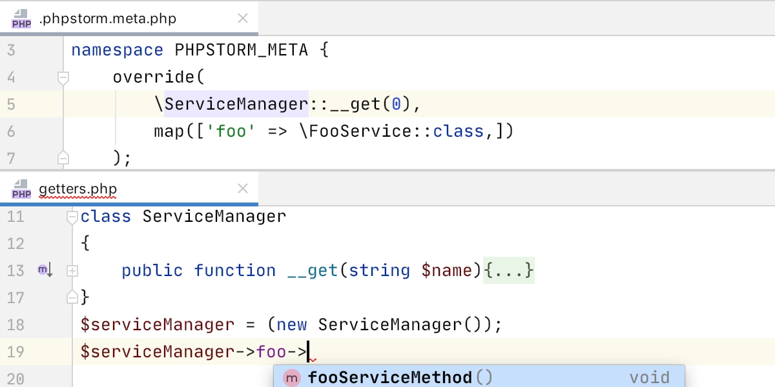Click fold end marker on line 7

click(x=63, y=157)
